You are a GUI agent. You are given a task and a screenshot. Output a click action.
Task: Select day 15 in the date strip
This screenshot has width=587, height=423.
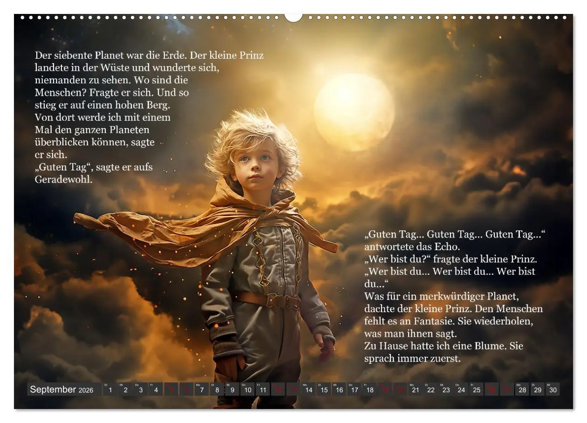pos(324,390)
